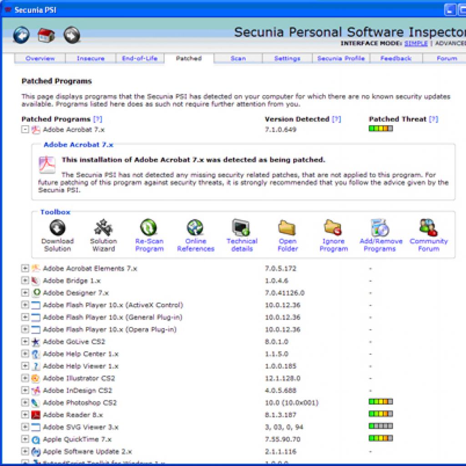Click the Apple Software Update 2.x icon

pyautogui.click(x=35, y=452)
